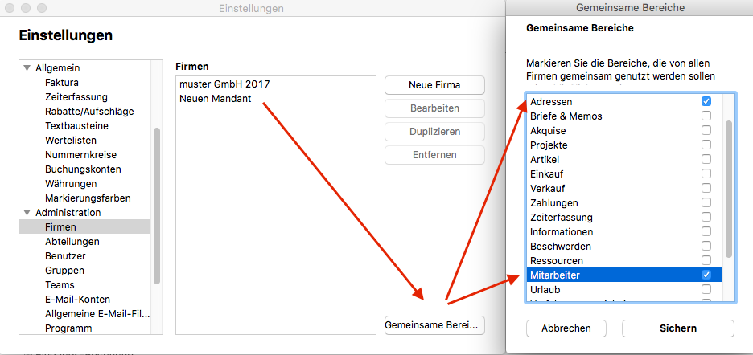Collapse the Allgemein tree section
The width and height of the screenshot is (753, 355).
27,68
